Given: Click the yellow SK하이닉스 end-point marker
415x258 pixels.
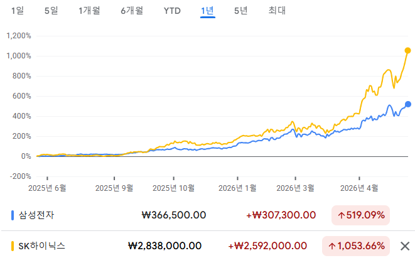Looking at the screenshot, I should click(x=407, y=51).
